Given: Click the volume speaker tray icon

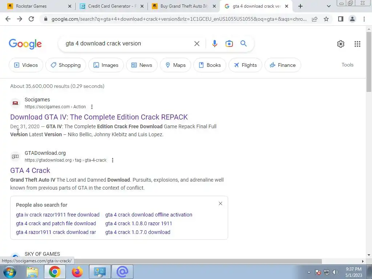Looking at the screenshot, I should 335,272.
